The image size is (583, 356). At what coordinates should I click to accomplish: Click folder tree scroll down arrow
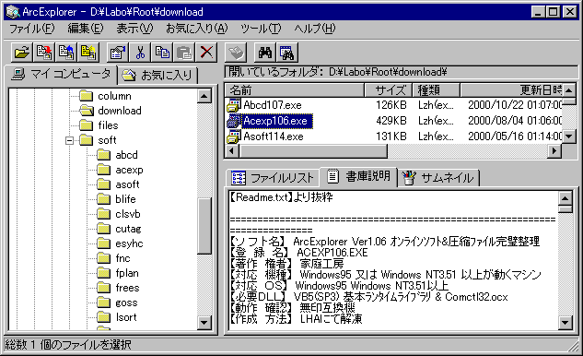pyautogui.click(x=204, y=323)
